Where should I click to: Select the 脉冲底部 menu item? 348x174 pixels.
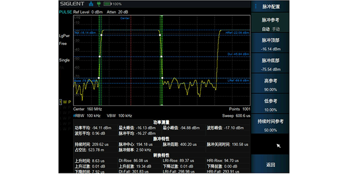tap(271, 65)
